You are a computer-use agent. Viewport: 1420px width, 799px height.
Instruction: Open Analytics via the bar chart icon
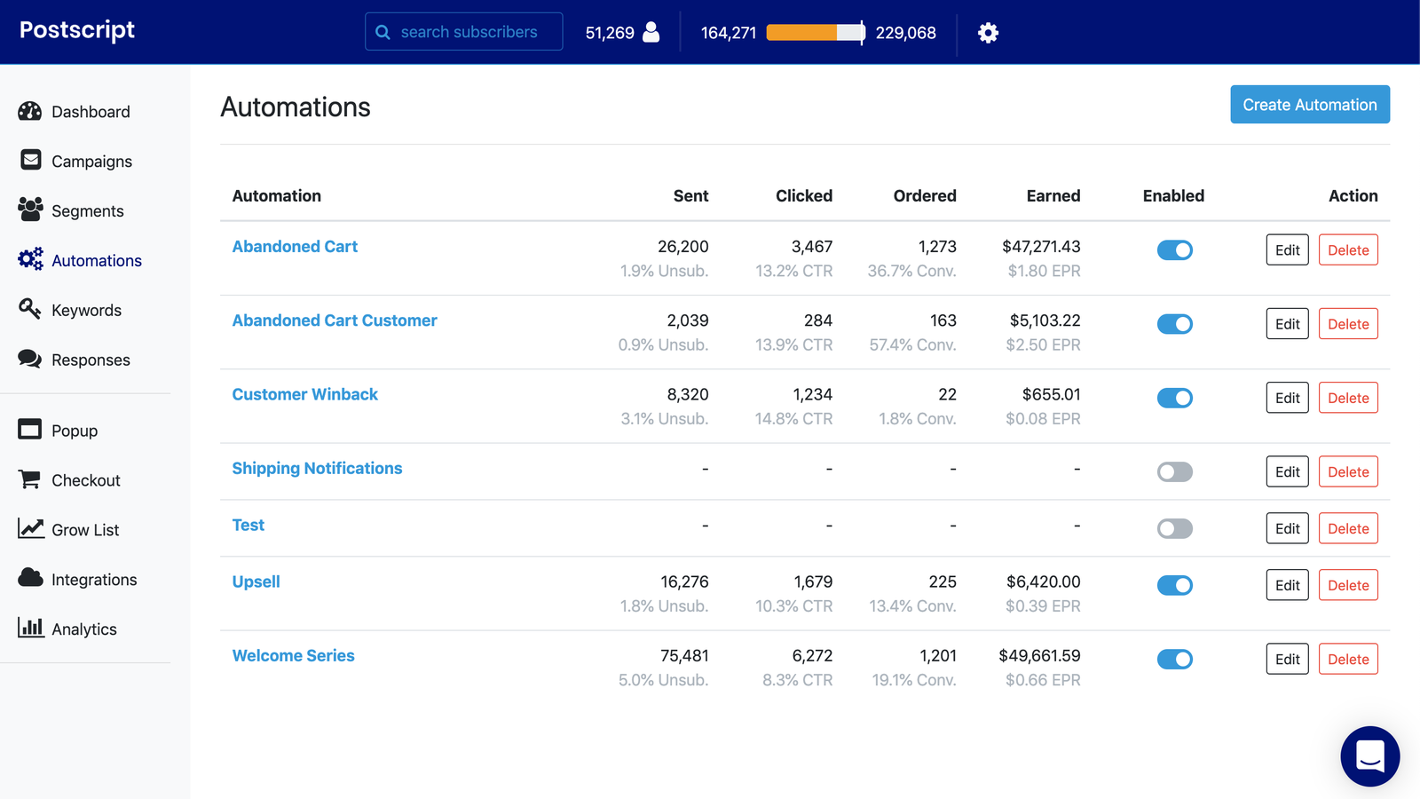pyautogui.click(x=30, y=629)
